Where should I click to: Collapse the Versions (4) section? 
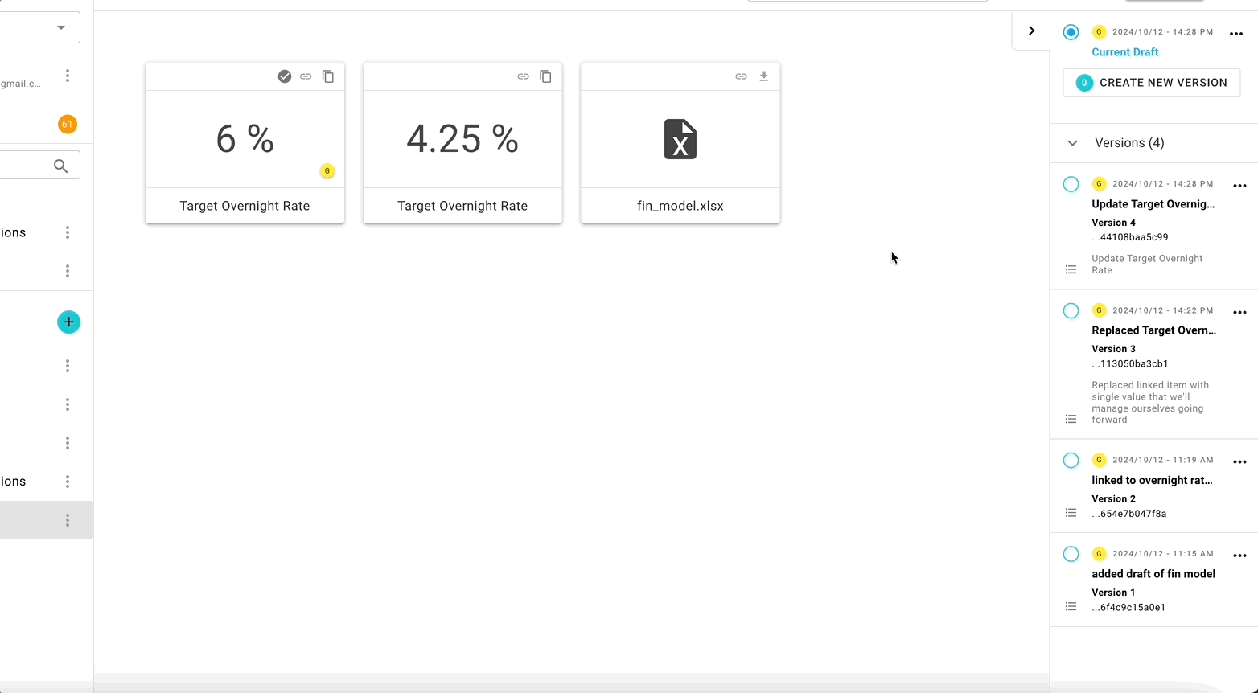pos(1072,143)
